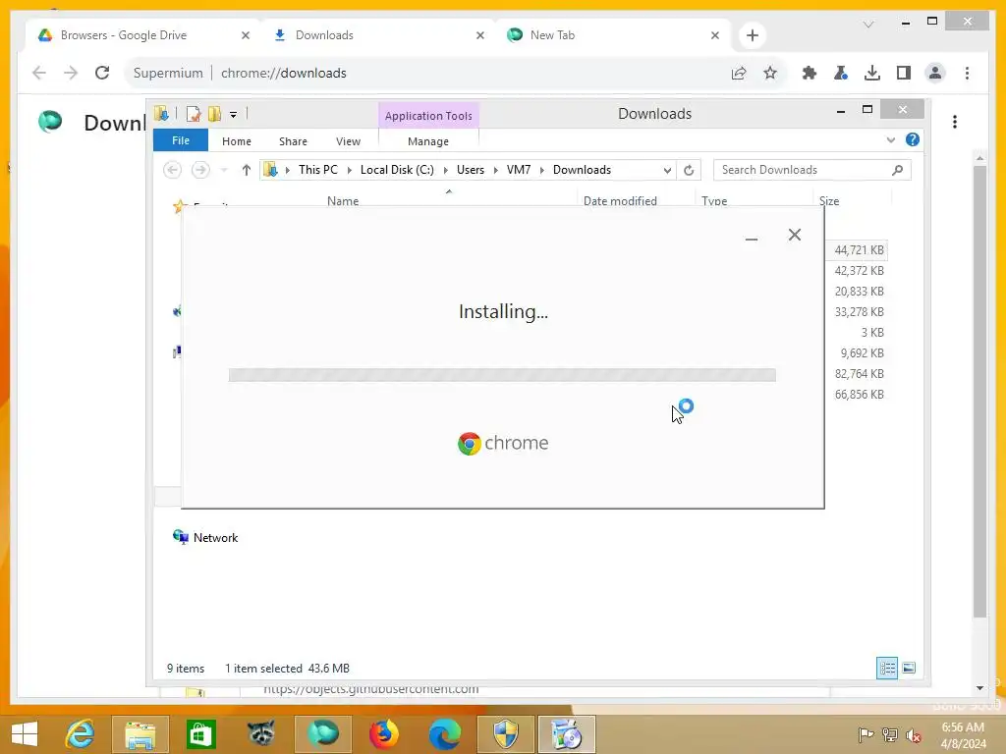Switch to Browsers - Google Drive tab
Image resolution: width=1006 pixels, height=754 pixels.
pyautogui.click(x=143, y=35)
